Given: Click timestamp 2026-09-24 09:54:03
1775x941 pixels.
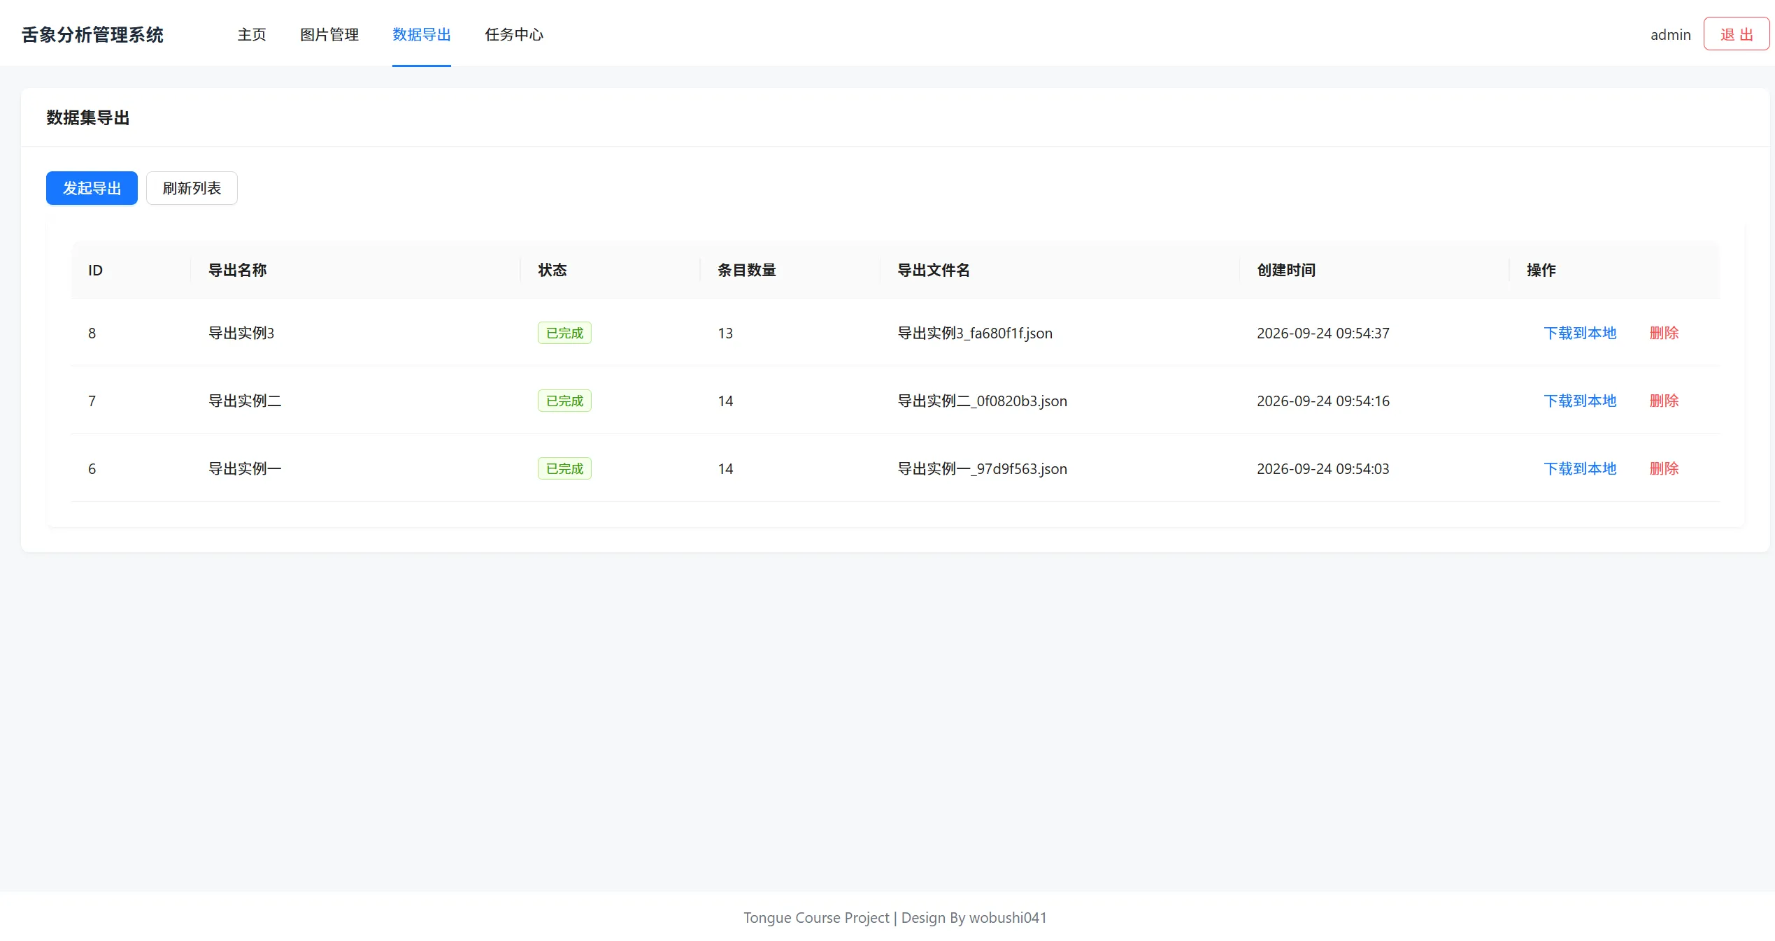Looking at the screenshot, I should coord(1323,468).
